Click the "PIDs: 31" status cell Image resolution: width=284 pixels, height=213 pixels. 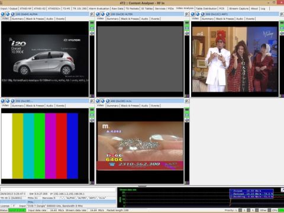tap(33, 198)
